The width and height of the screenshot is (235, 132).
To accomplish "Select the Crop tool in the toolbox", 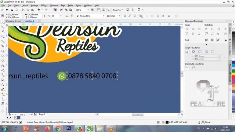I will coord(3,32).
